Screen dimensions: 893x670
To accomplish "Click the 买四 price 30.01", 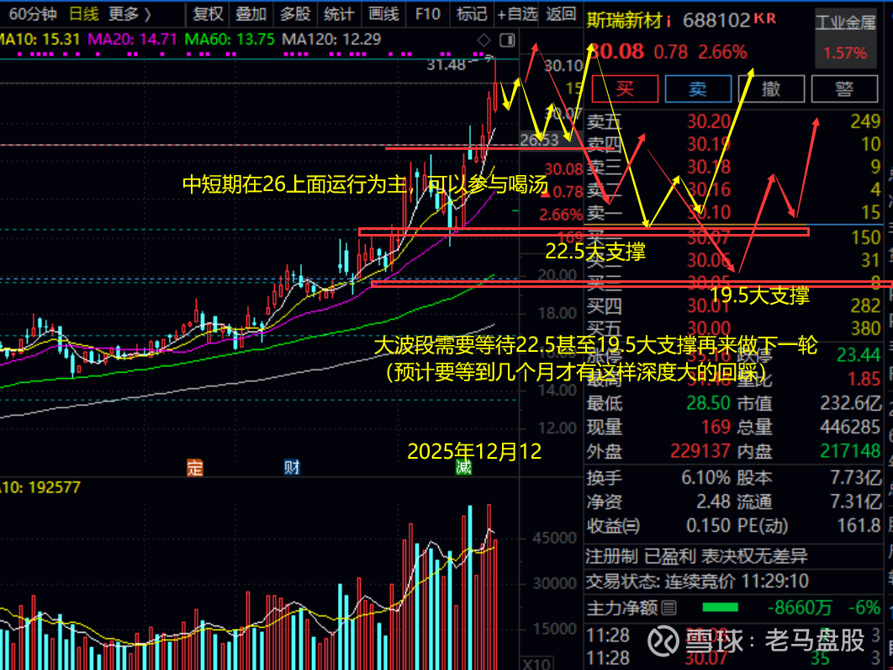I will (709, 306).
